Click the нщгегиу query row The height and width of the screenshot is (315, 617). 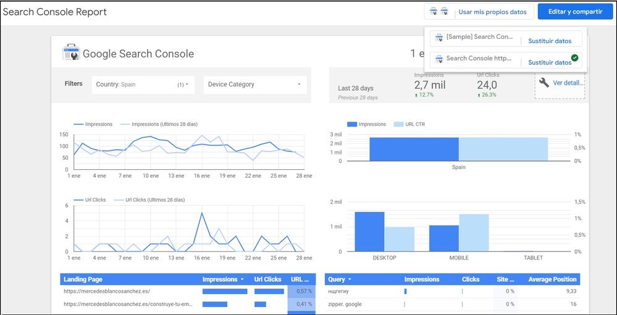coord(338,292)
